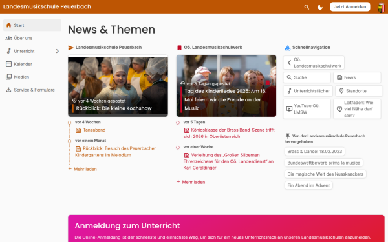Viewport: 388px width, 242px height.
Task: Click the people icon next to Über uns
Action: pos(8,38)
